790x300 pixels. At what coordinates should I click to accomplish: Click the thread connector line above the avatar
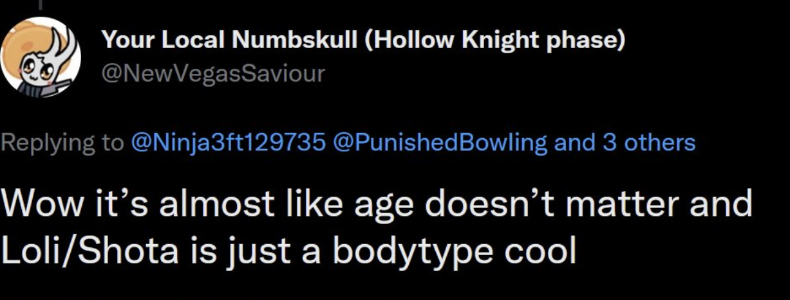[41, 5]
